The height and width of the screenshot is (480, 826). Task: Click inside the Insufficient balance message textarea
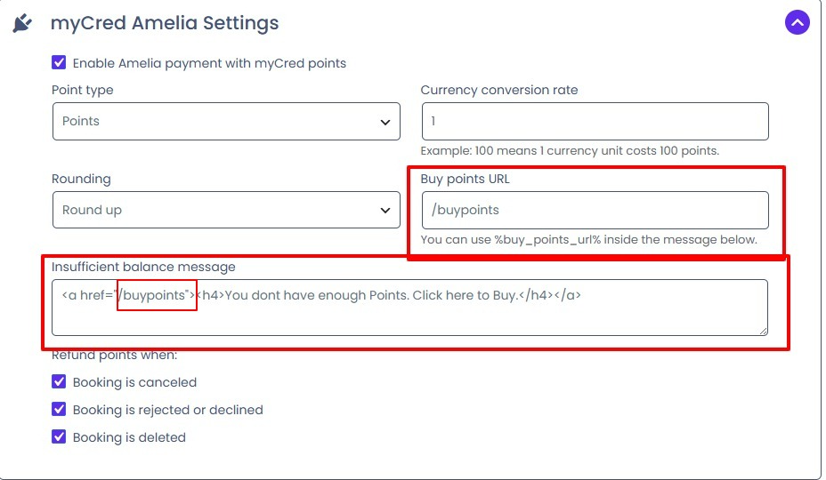pos(409,308)
